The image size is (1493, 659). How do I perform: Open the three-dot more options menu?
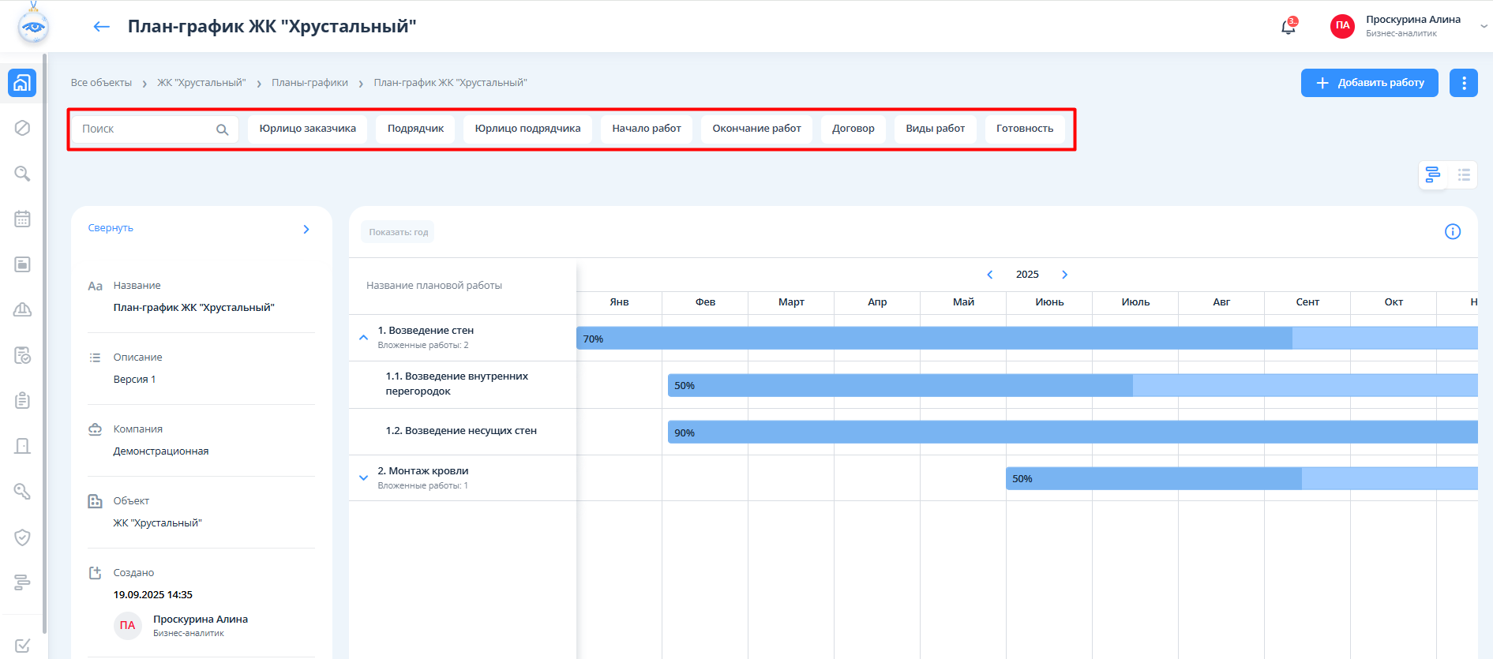tap(1463, 83)
